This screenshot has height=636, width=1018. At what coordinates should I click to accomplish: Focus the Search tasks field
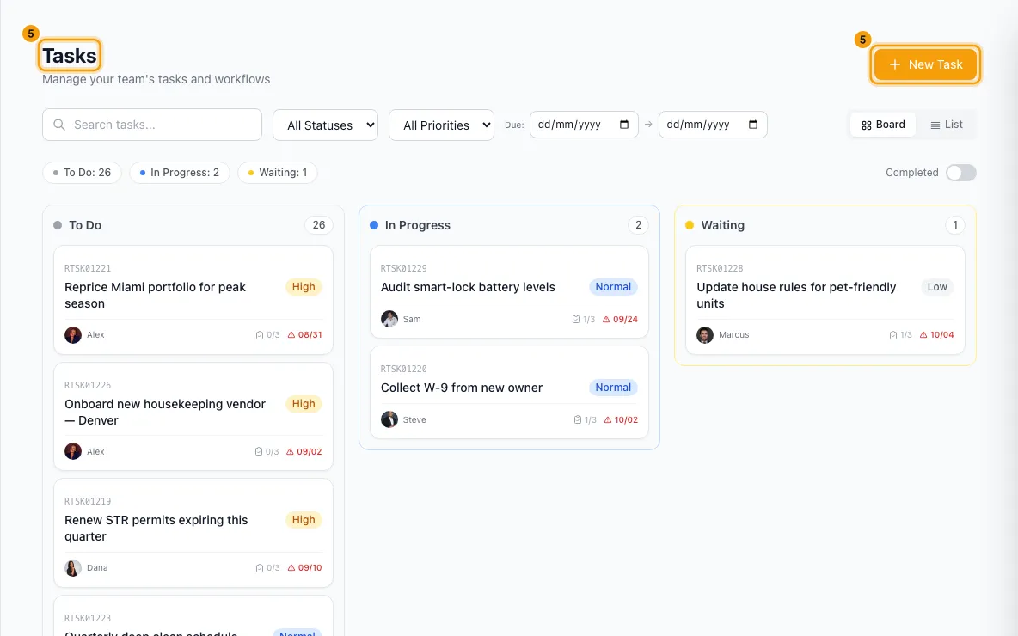(x=152, y=125)
